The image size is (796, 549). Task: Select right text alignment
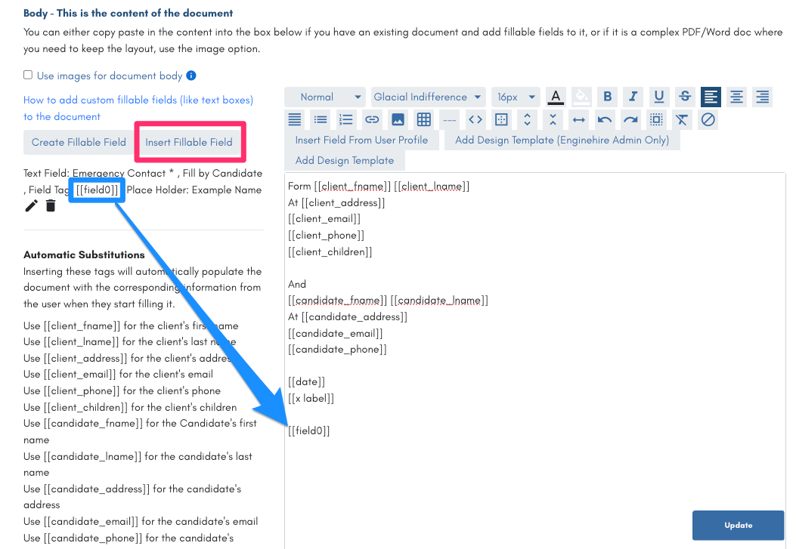(762, 97)
